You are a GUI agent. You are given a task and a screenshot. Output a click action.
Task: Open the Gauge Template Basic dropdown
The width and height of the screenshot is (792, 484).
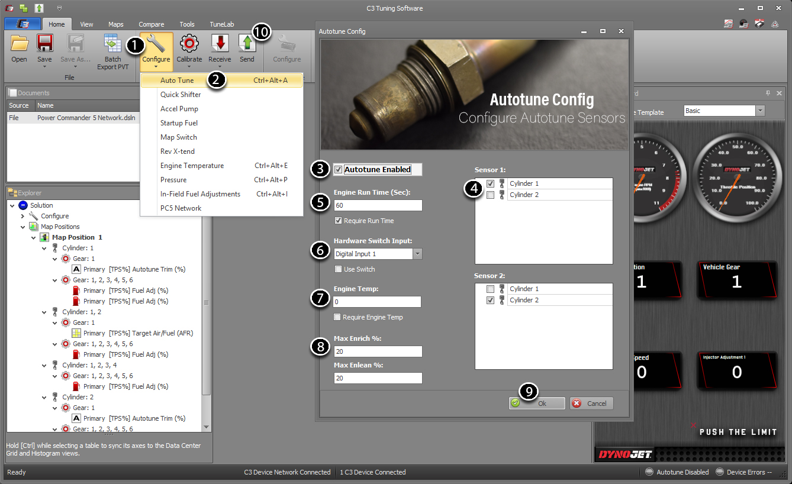(x=760, y=111)
